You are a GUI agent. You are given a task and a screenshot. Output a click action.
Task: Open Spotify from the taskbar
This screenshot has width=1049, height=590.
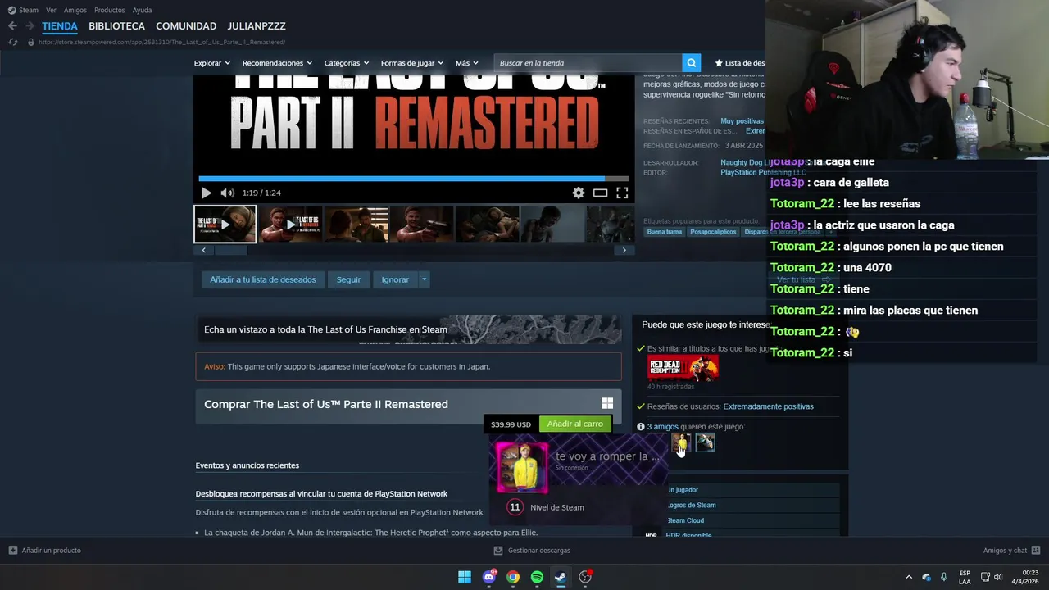[x=537, y=577]
